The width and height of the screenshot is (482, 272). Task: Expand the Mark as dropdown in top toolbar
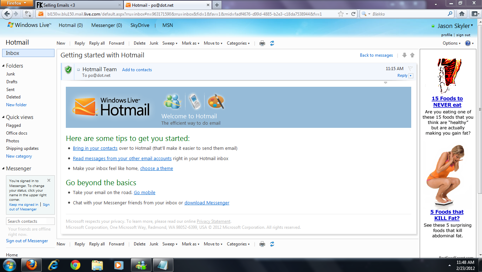point(191,43)
